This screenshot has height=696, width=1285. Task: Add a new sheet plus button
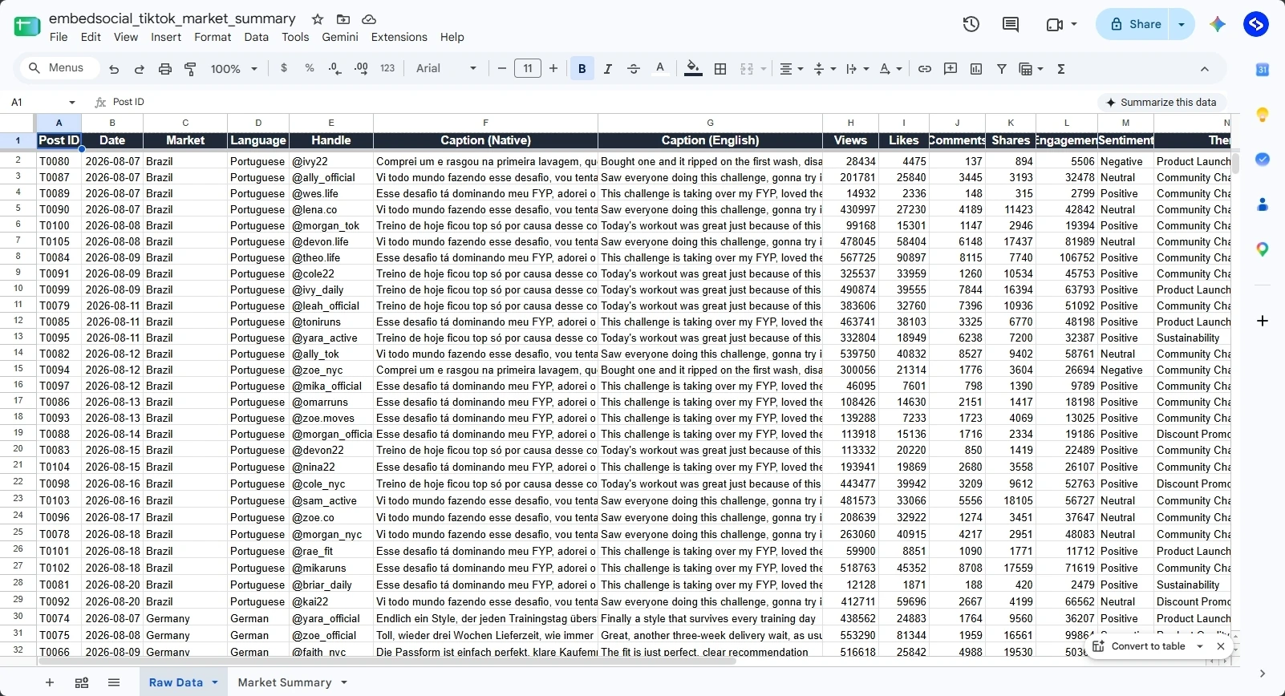tap(50, 682)
